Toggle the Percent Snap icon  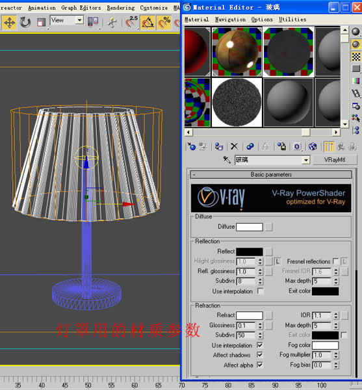click(164, 23)
